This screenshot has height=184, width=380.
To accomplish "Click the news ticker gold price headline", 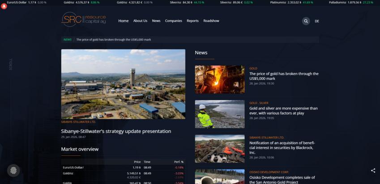I will pos(113,39).
